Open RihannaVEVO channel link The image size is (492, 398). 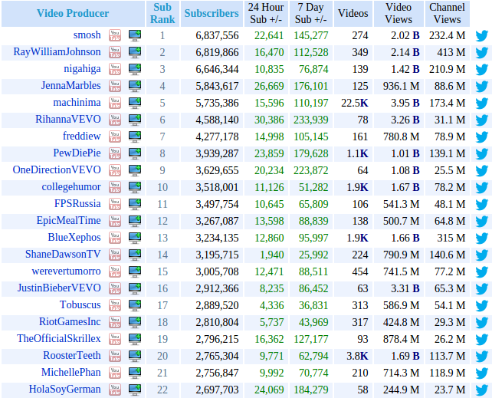(x=68, y=120)
